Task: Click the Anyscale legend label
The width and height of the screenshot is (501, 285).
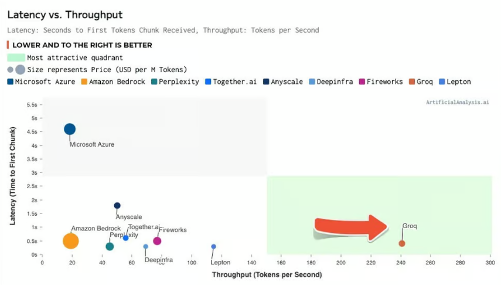Action: (x=287, y=82)
